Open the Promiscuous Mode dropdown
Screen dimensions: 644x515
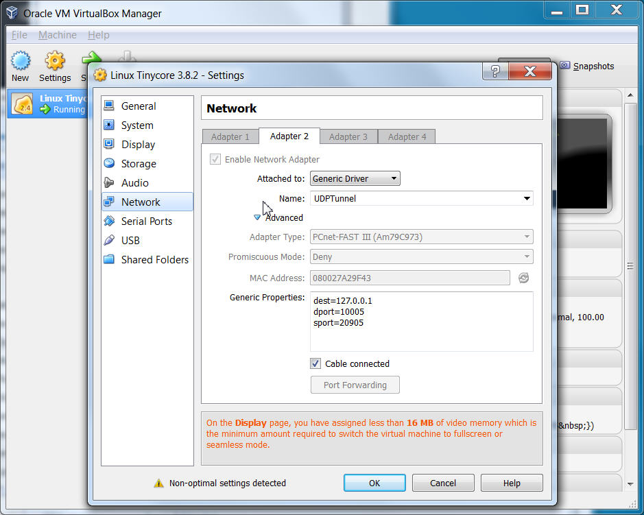point(422,256)
